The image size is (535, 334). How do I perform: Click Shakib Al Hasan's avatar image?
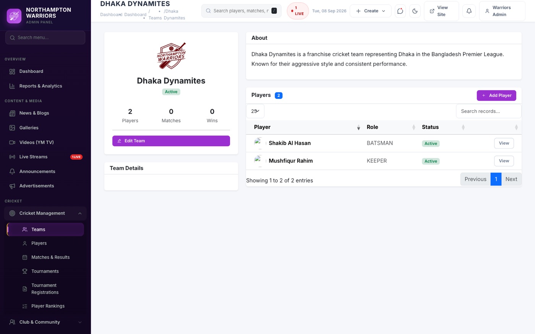[260, 143]
